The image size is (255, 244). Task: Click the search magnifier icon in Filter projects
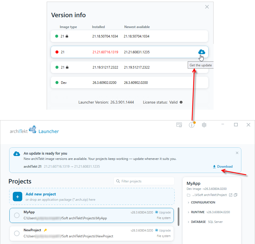[x=118, y=181]
